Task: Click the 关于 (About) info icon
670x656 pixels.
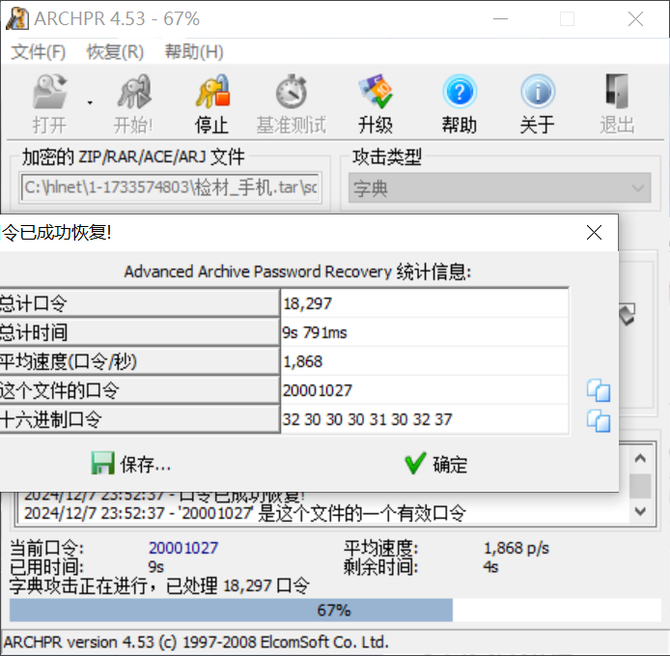Action: click(x=538, y=92)
